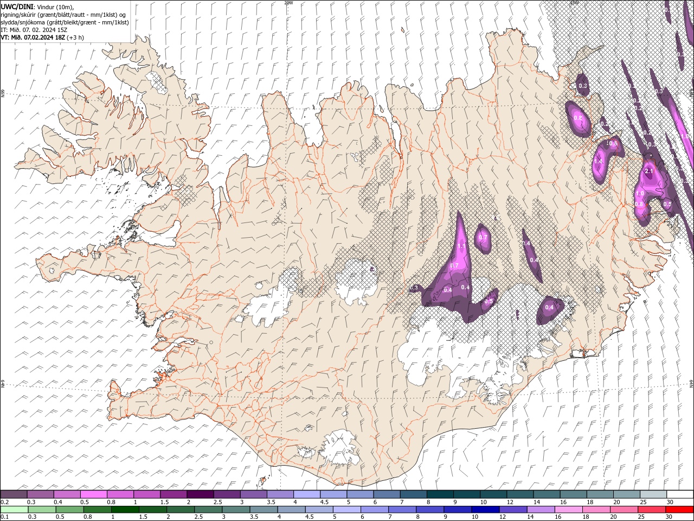Select the upper-row snow swatch labeled 4.5
Screen dimensions: 694x521
(x=333, y=494)
